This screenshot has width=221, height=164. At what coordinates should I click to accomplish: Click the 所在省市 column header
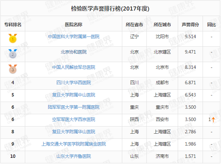point(134,25)
